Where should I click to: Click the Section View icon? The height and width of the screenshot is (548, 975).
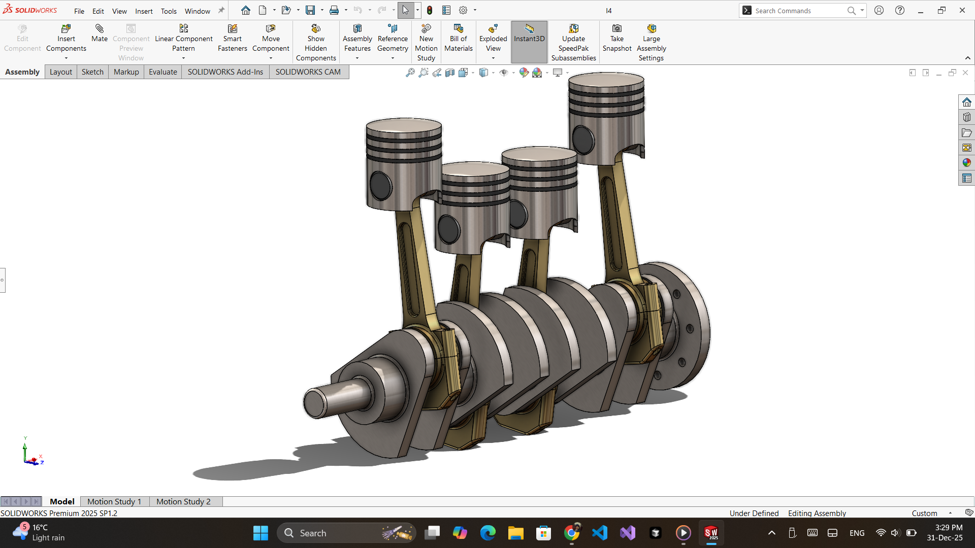(x=450, y=73)
